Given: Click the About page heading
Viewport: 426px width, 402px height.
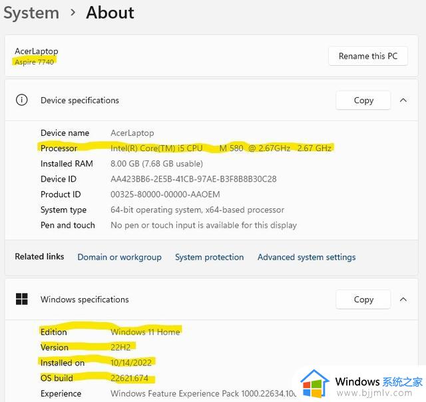Looking at the screenshot, I should 110,13.
